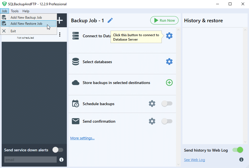Open the job options three-dot menu
Screen dimensions: 249x168
[x=60, y=34]
